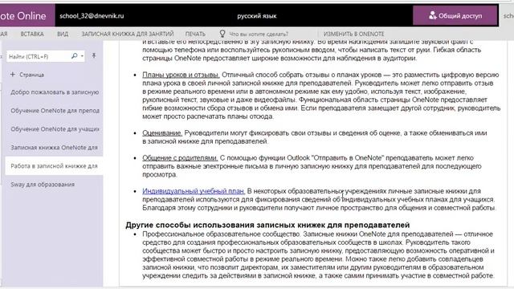Pin the navigation pane with pushpin icon
The image size is (514, 289).
(94, 55)
